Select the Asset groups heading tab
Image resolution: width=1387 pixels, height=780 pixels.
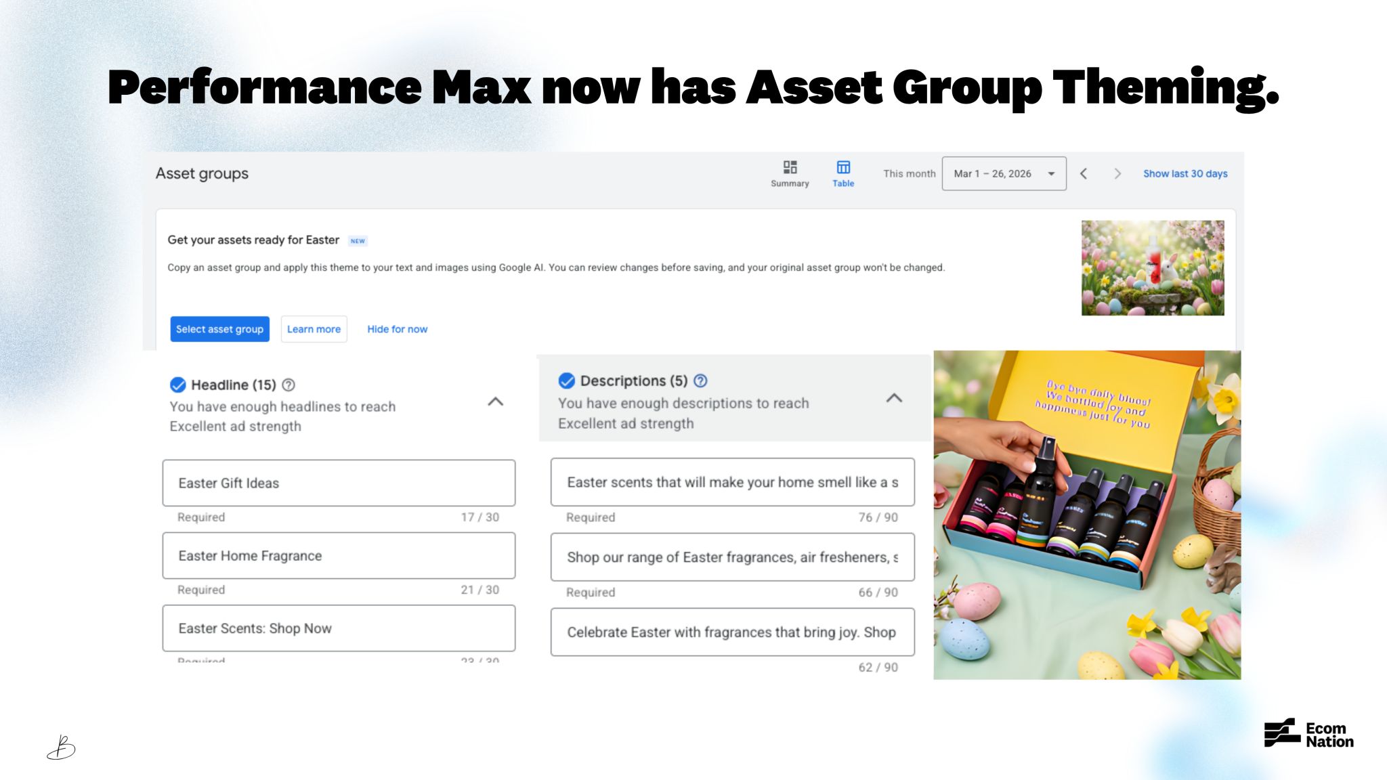[200, 173]
